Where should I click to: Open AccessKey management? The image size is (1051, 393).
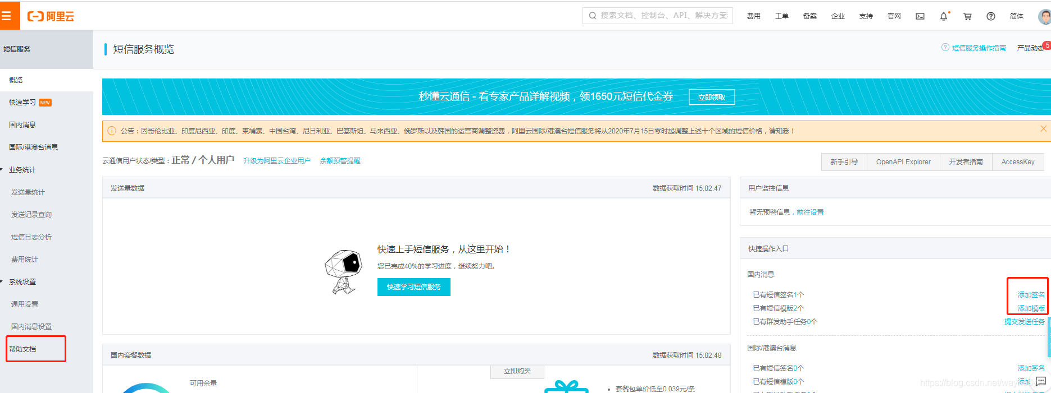[x=1018, y=161]
